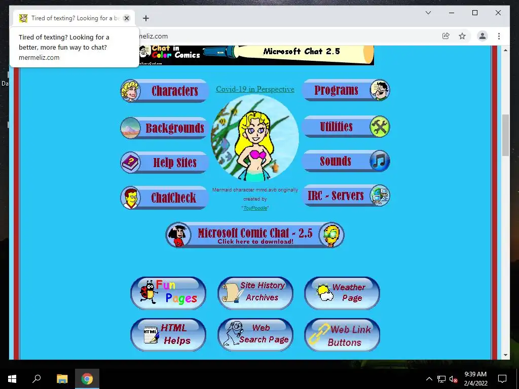Image resolution: width=519 pixels, height=389 pixels.
Task: Open Windows taskbar search
Action: point(36,378)
